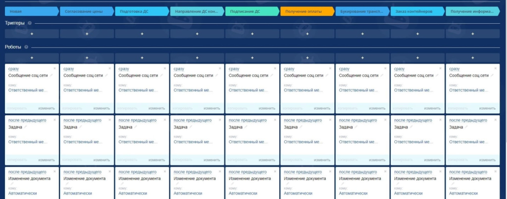This screenshot has width=507, height=199.
Task: Add robot under Заказ контейнеров stage
Action: [417, 58]
